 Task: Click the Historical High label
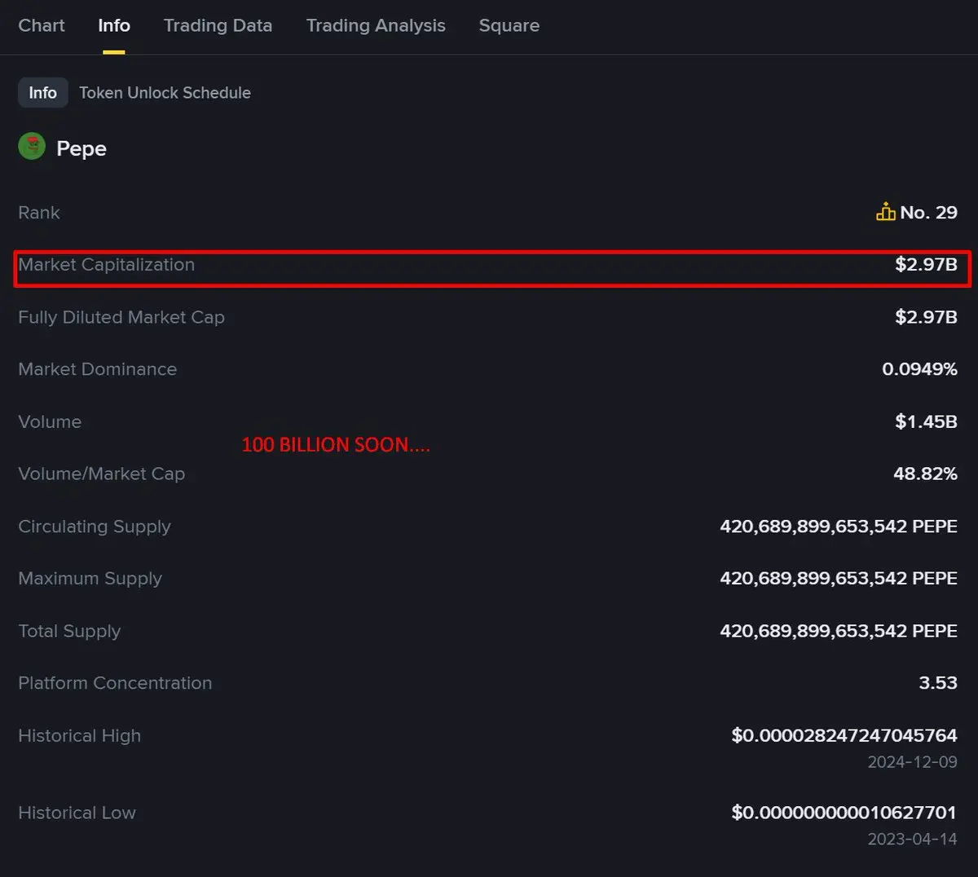80,736
